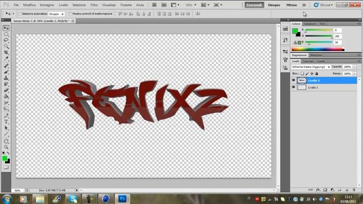The height and width of the screenshot is (204, 363).
Task: Enable Selezione automatica checkbox
Action: click(x=20, y=14)
